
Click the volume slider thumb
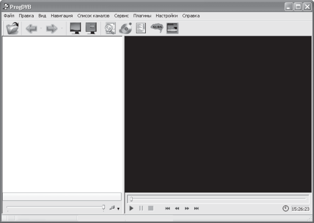pos(104,207)
